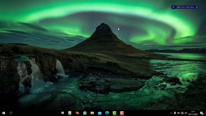206x116 pixels.
Task: Open the volume speaker control
Action: click(186, 113)
